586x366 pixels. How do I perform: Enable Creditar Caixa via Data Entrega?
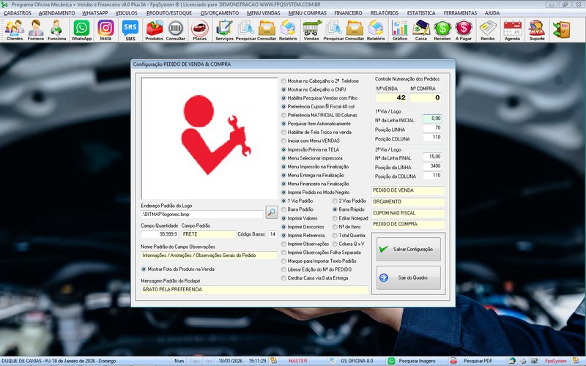[x=285, y=278]
